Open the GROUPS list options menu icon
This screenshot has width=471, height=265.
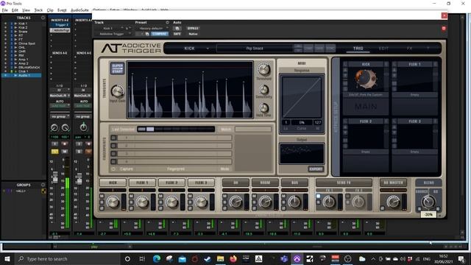pyautogui.click(x=43, y=185)
